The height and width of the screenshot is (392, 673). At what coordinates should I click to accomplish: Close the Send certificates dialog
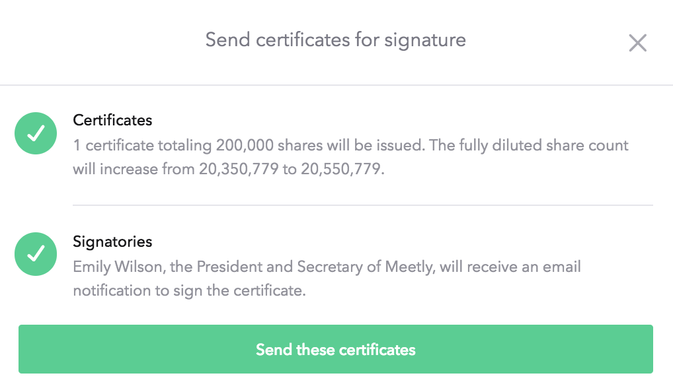pos(637,43)
